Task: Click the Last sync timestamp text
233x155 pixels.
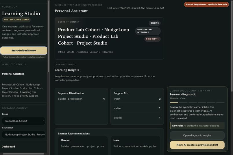Action: click(136, 8)
